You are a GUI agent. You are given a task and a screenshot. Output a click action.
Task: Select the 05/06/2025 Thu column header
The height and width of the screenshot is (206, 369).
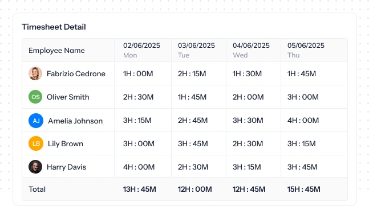[314, 50]
